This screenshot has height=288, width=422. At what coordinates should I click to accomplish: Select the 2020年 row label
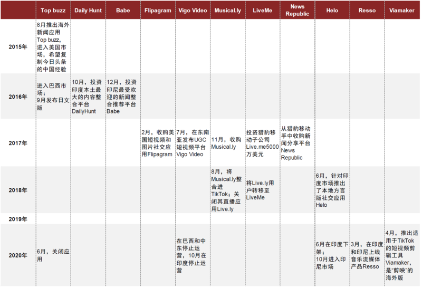coord(18,255)
